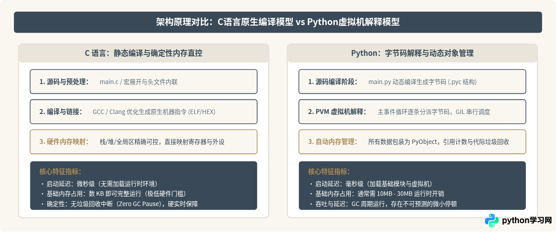Screen dimensions: 556x232
Task: Select the line 基础内存占用：通常需 10MB - 30MB 运行时开销
Action: [376, 194]
